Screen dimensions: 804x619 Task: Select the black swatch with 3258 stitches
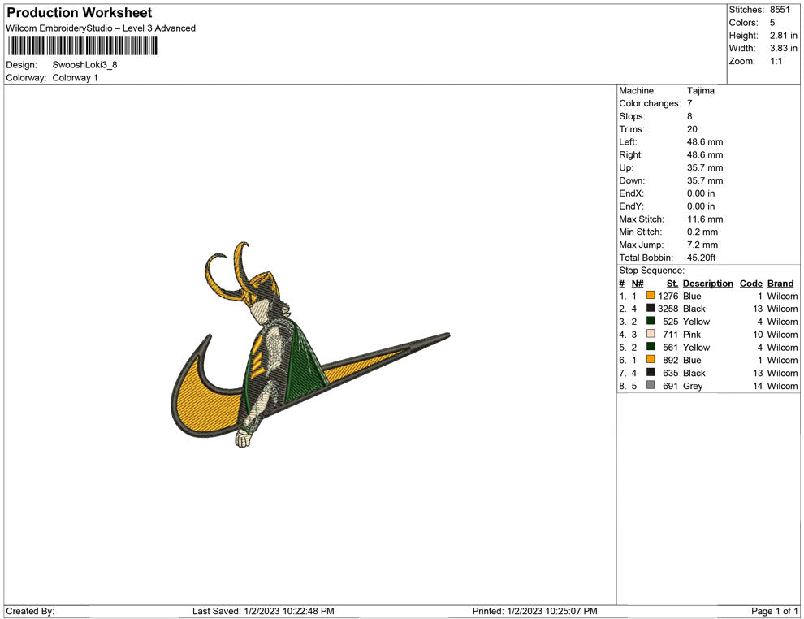pyautogui.click(x=651, y=309)
